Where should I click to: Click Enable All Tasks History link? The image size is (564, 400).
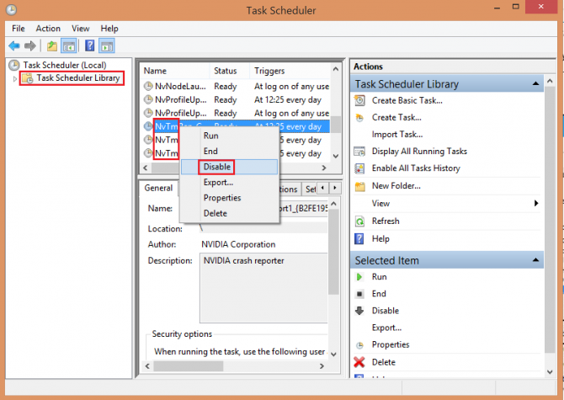pyautogui.click(x=416, y=168)
